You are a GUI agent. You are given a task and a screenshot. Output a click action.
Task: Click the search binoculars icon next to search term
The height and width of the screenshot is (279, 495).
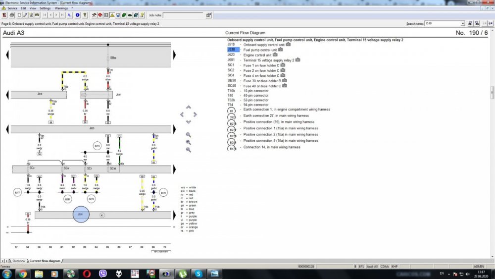point(470,23)
